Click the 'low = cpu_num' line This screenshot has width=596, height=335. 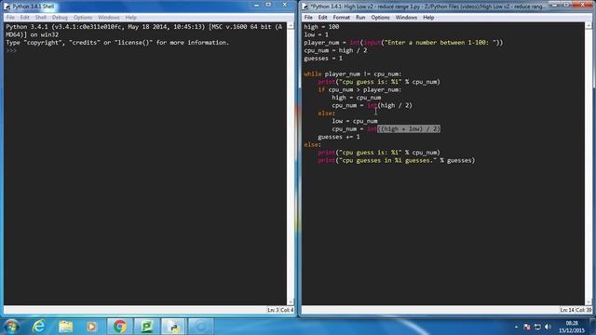click(x=355, y=121)
